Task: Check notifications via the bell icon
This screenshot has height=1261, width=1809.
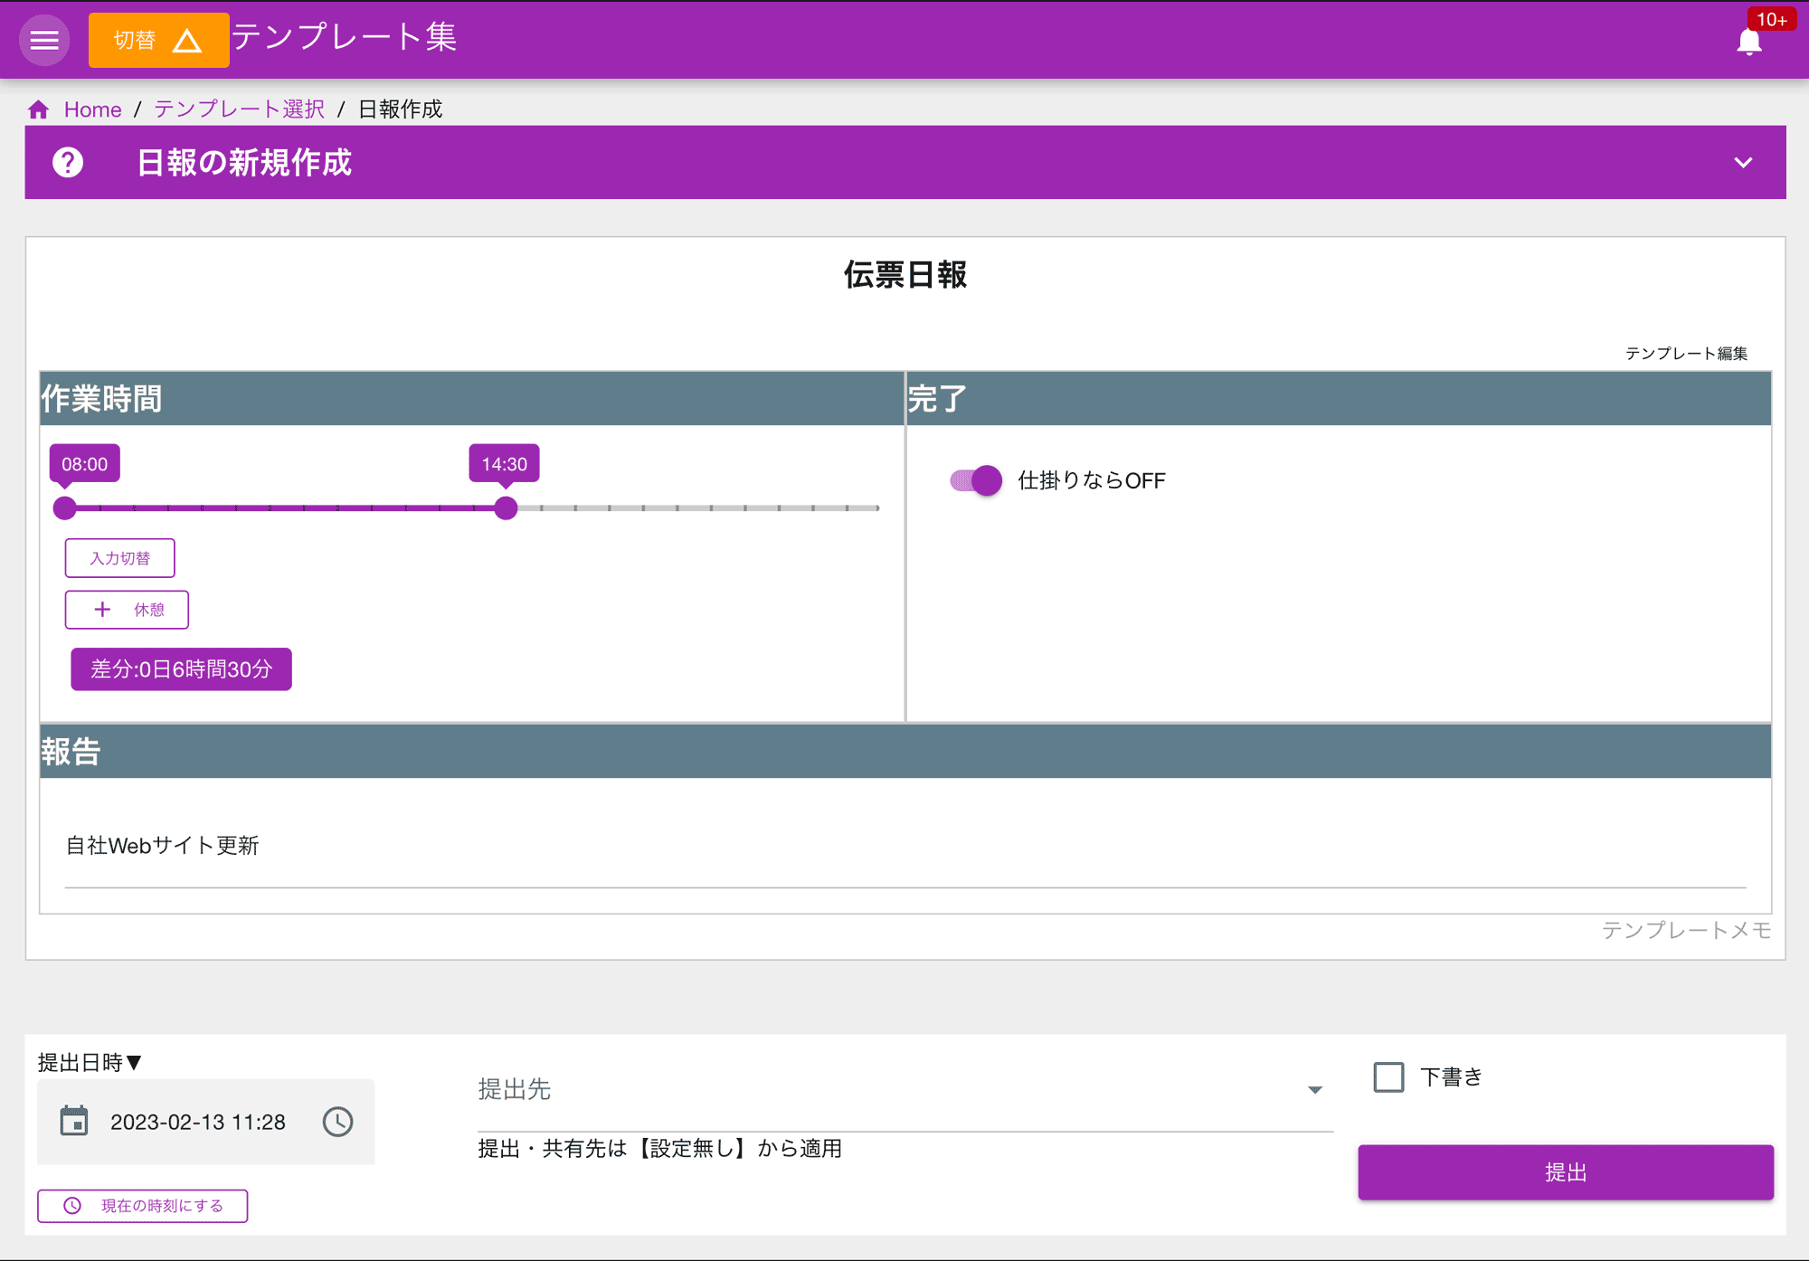Action: [1749, 40]
